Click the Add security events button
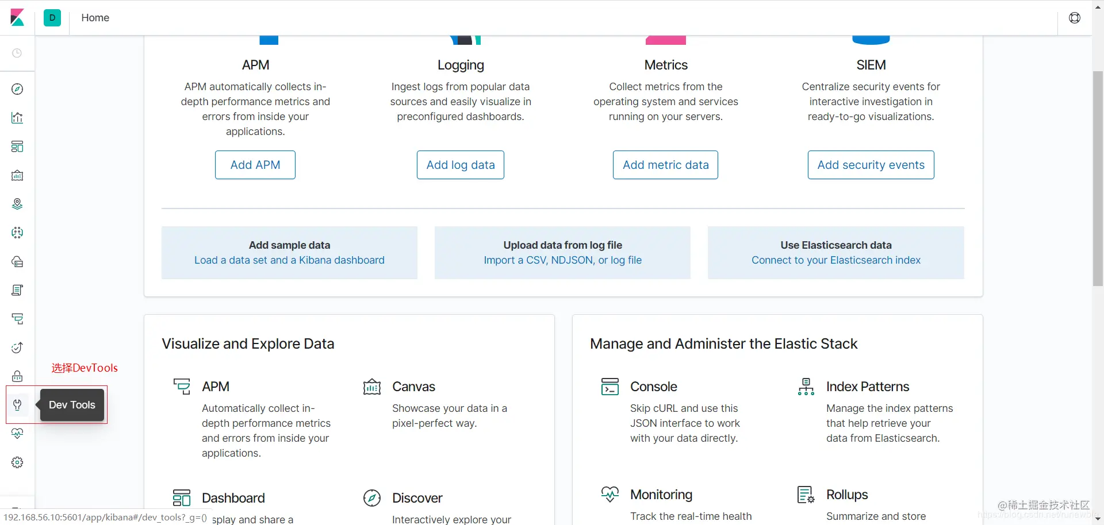The width and height of the screenshot is (1104, 525). tap(871, 165)
